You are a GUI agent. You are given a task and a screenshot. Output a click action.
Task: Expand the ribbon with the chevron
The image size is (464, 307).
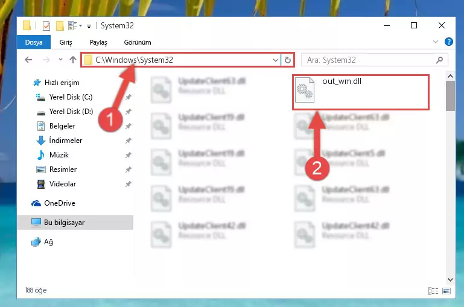(435, 42)
